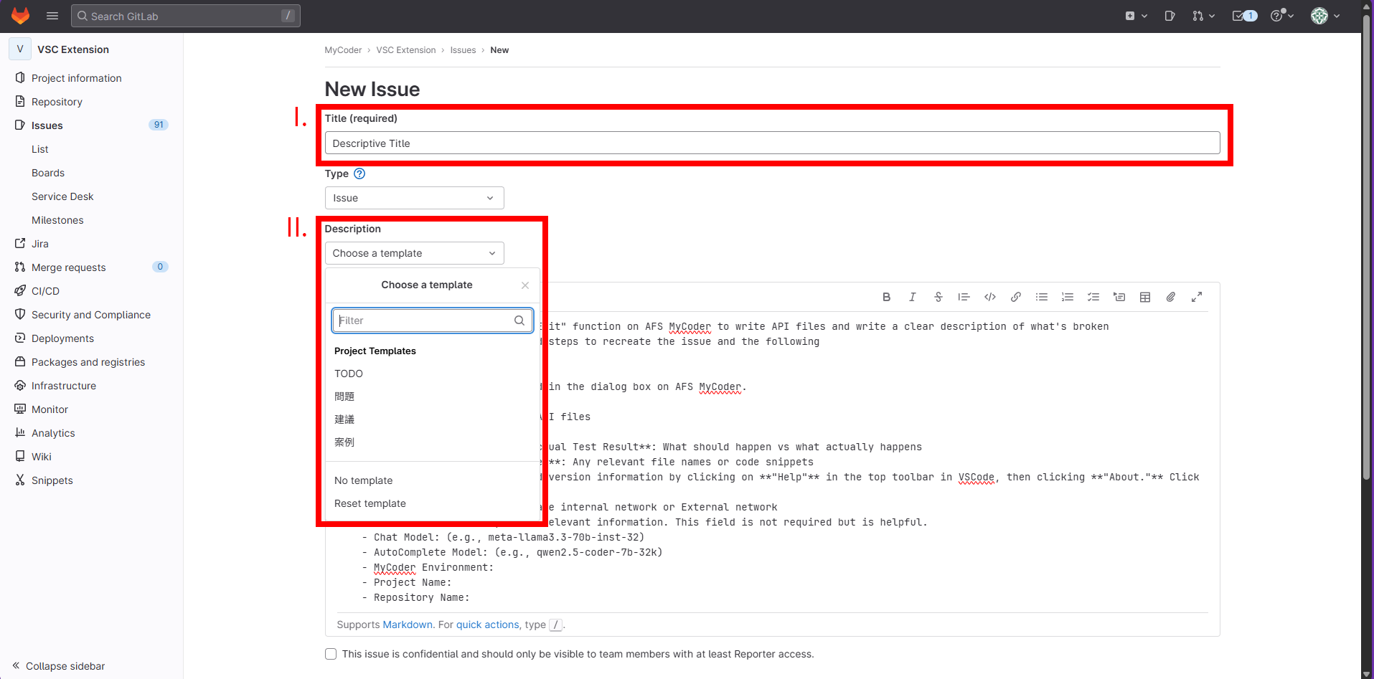The height and width of the screenshot is (679, 1374).
Task: Apply bold formatting in the editor
Action: (x=887, y=297)
